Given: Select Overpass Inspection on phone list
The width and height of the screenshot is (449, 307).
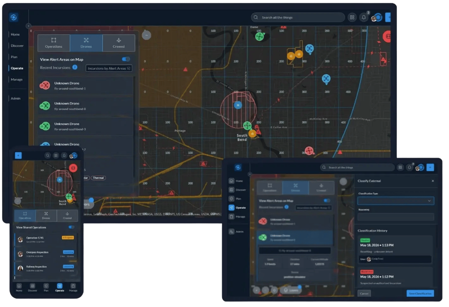Looking at the screenshot, I should coord(46,254).
